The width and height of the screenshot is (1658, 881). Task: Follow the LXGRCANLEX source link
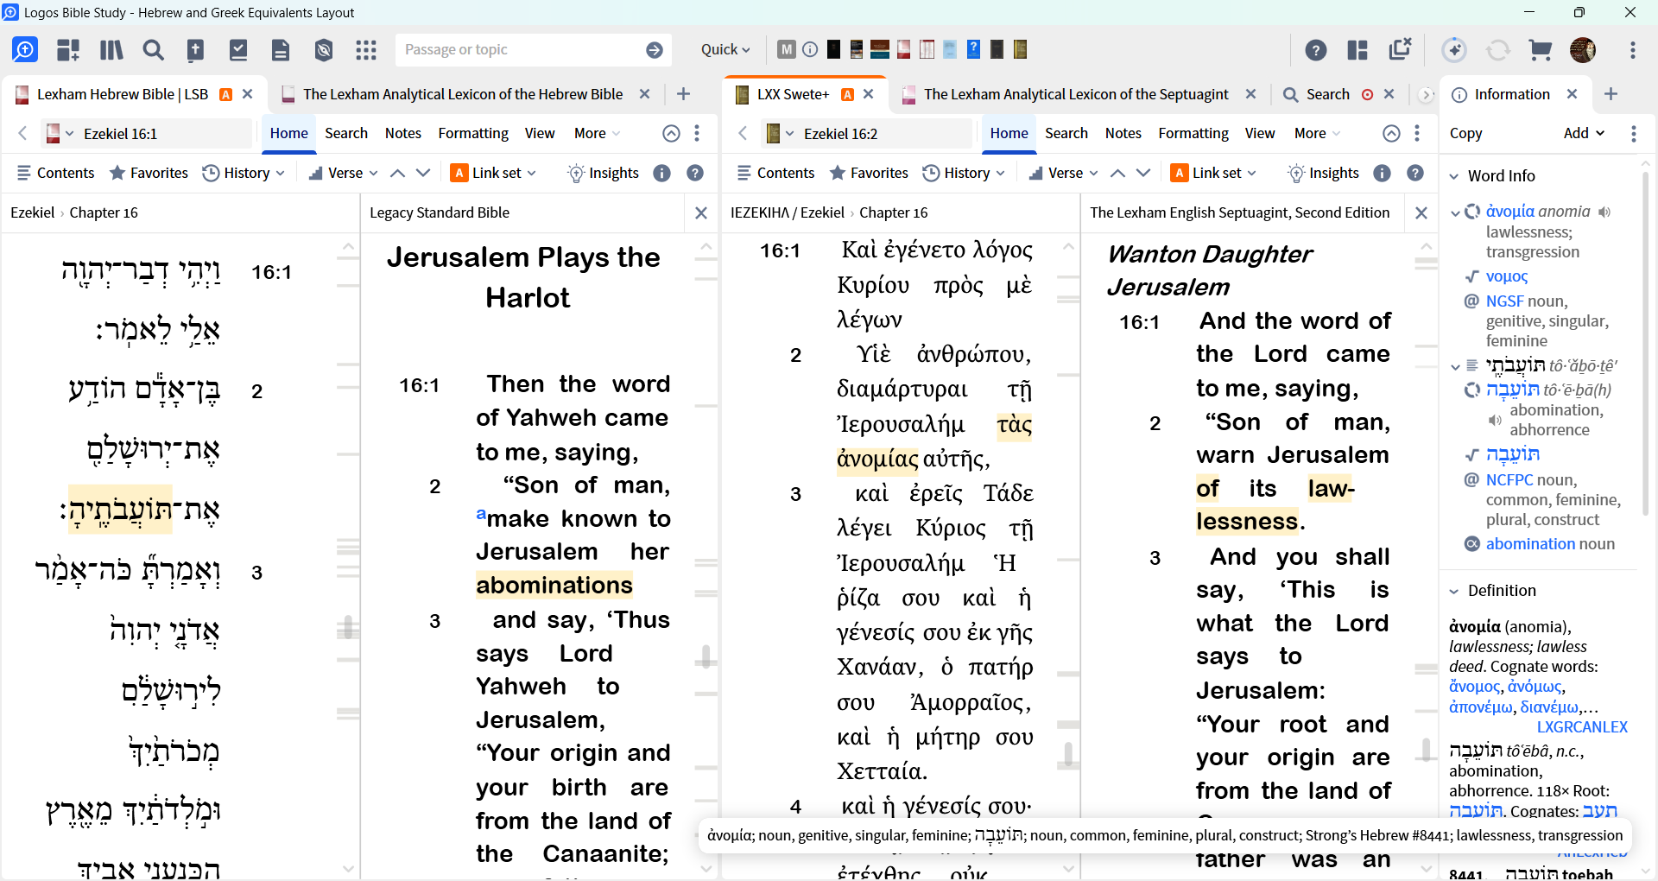click(x=1582, y=727)
